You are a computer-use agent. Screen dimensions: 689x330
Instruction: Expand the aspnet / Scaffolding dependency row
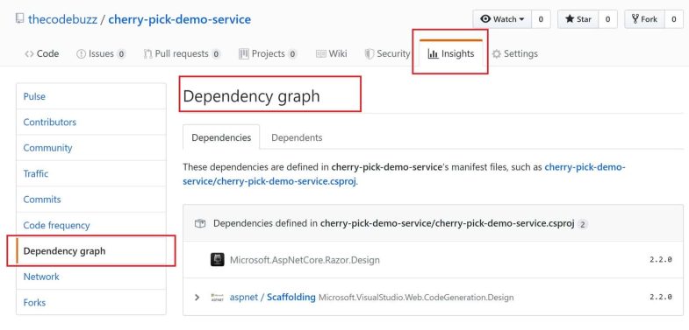[x=197, y=298]
